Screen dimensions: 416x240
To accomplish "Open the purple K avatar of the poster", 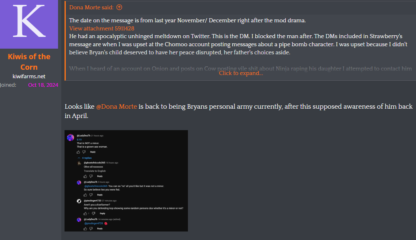I will coord(29,24).
